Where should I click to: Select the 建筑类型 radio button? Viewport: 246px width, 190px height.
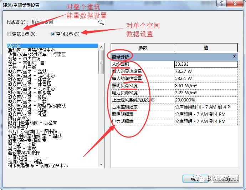click(9, 34)
